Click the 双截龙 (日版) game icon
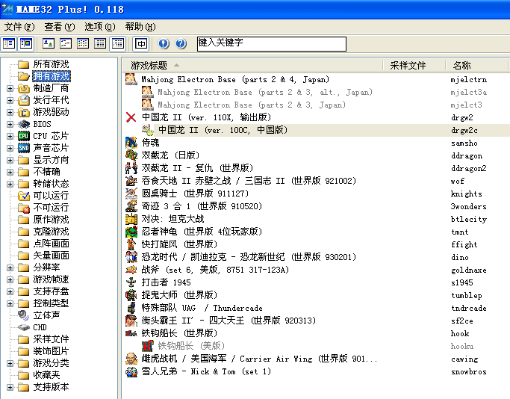 coord(131,155)
